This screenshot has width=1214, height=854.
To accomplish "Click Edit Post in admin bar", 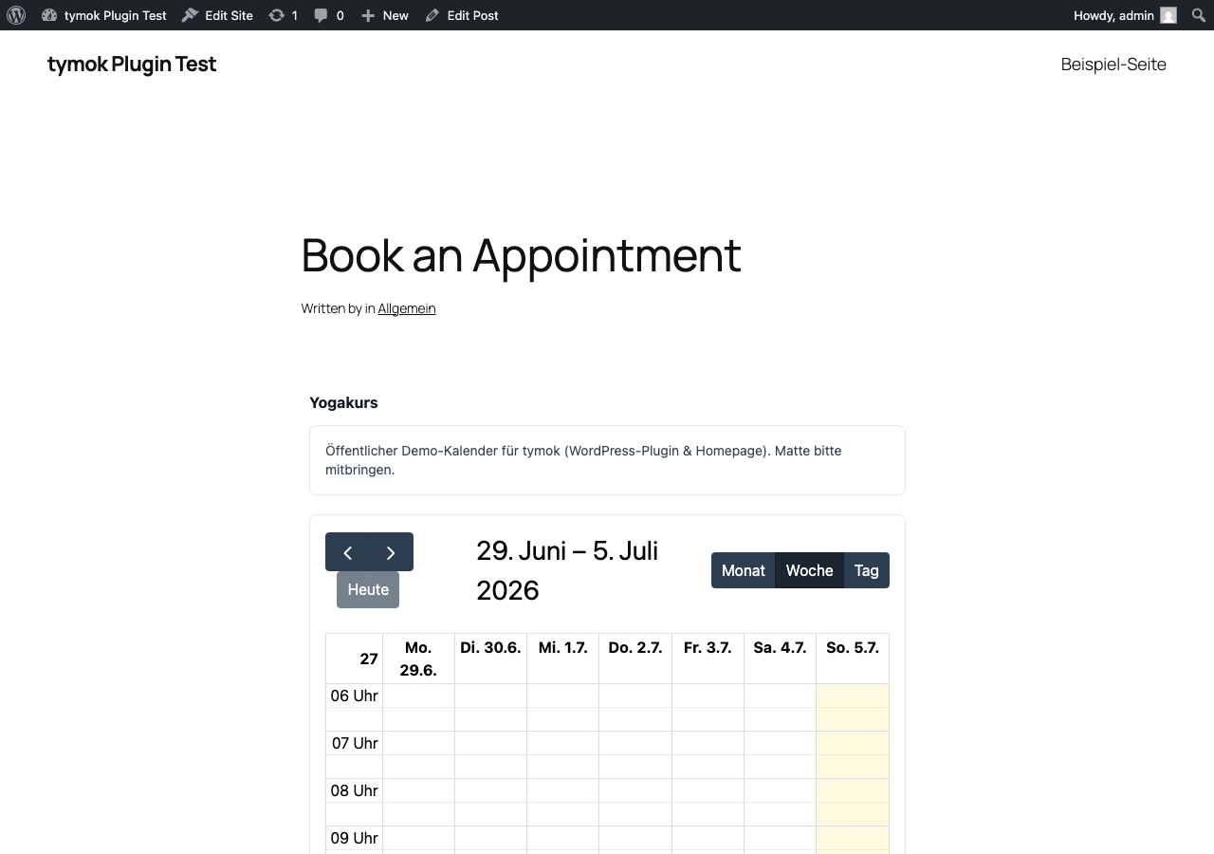I will tap(462, 15).
